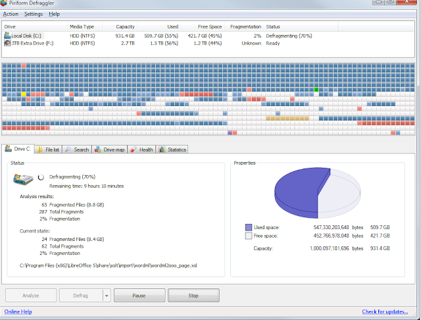Viewport: 421px width, 320px height.
Task: Click "62 Total Fragments" line
Action: coord(62,246)
